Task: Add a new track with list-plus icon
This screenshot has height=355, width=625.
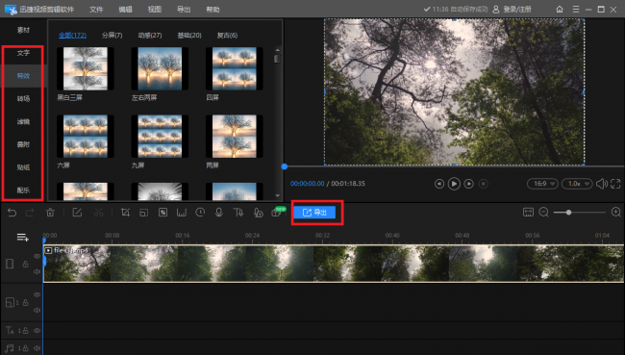Action: 23,238
